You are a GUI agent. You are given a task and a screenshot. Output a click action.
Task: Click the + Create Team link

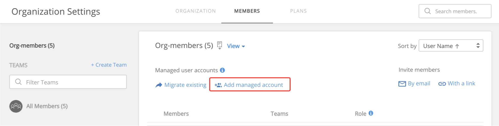[x=109, y=65]
